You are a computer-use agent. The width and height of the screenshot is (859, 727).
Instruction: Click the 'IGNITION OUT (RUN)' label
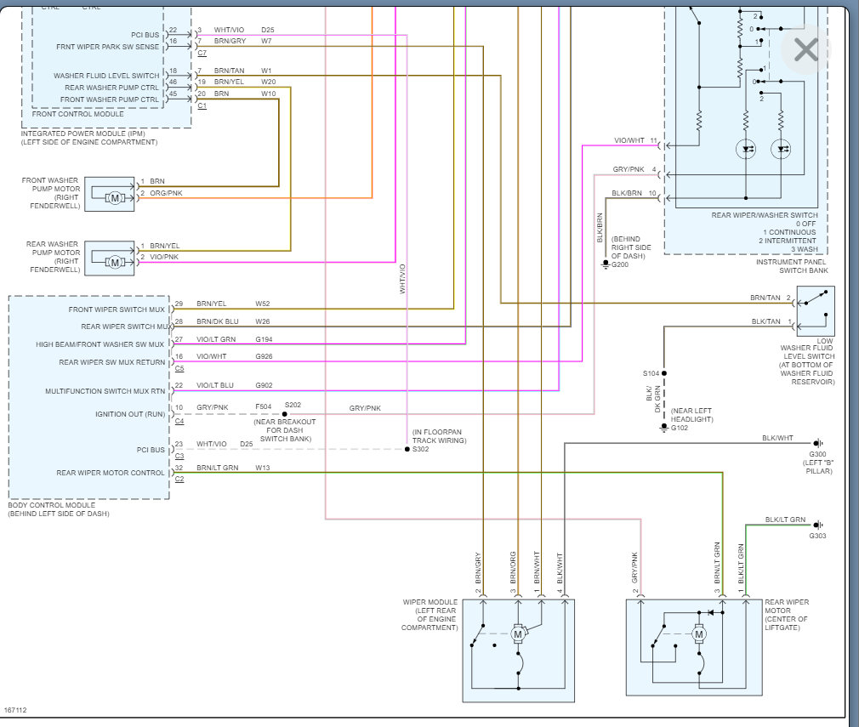[130, 414]
